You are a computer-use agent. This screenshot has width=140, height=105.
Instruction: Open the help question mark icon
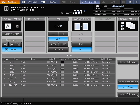click(x=136, y=2)
